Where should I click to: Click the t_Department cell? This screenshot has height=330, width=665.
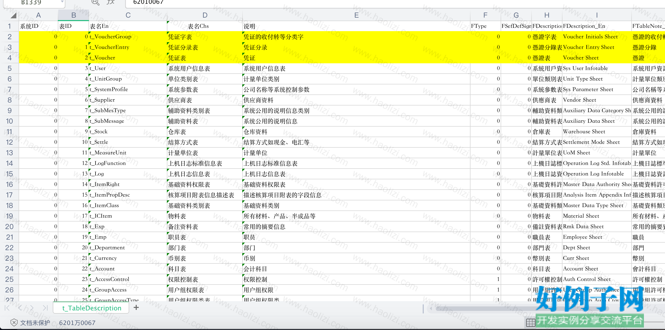[x=128, y=248]
